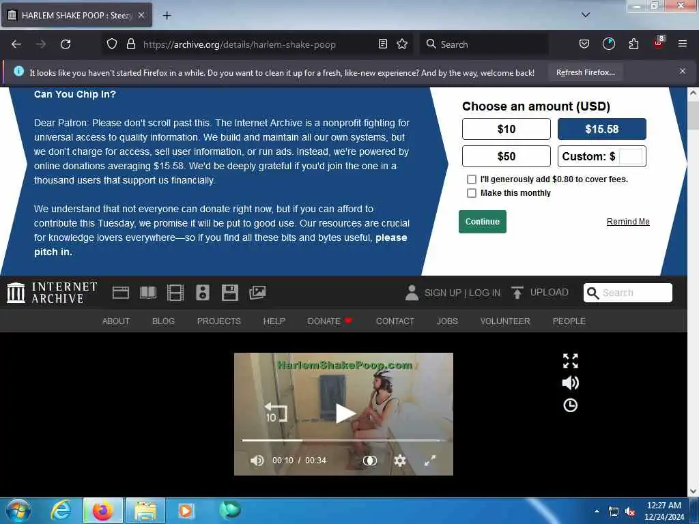Open the uBlock extension icon with badge
The height and width of the screenshot is (524, 699).
[x=659, y=43]
